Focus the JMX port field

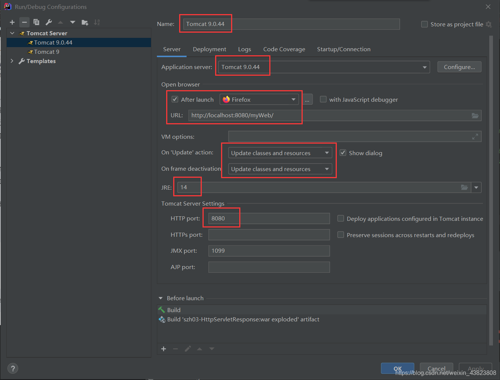point(269,251)
